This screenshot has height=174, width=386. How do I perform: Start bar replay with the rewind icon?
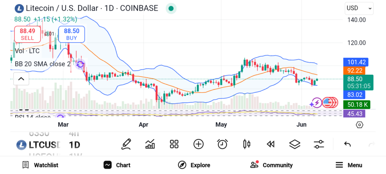point(271,144)
